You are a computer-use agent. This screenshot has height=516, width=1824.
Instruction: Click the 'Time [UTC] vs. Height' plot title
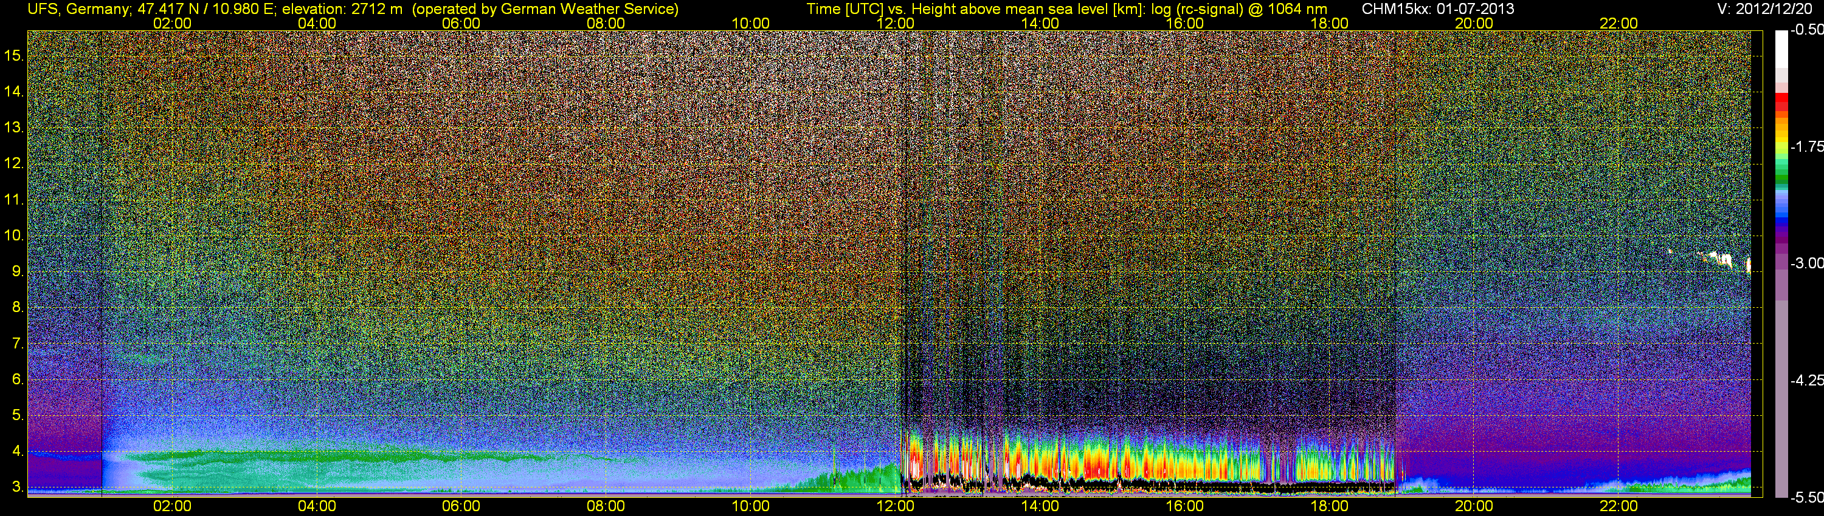coord(1066,9)
